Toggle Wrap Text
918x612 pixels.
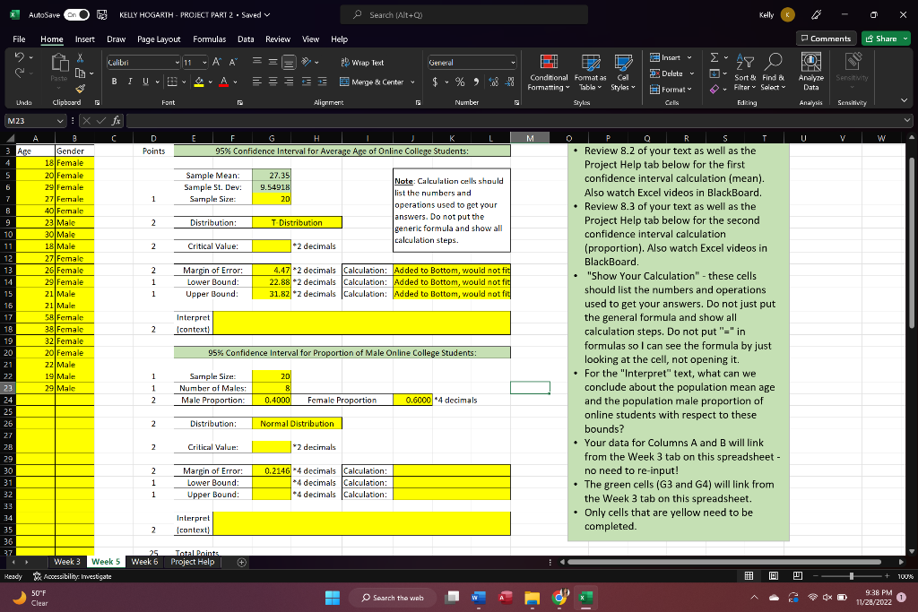pyautogui.click(x=362, y=63)
